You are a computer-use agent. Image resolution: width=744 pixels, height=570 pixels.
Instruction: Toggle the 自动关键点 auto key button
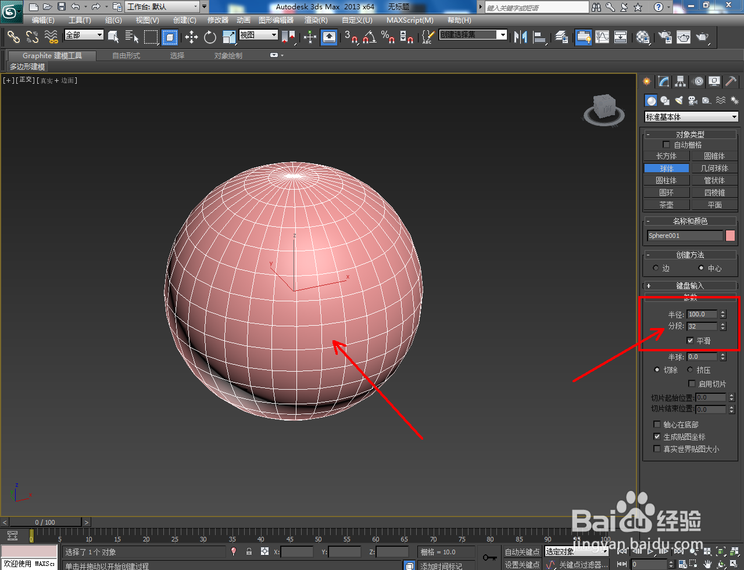[522, 552]
